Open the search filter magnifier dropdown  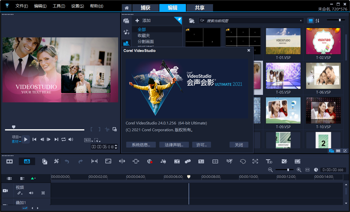(202, 21)
